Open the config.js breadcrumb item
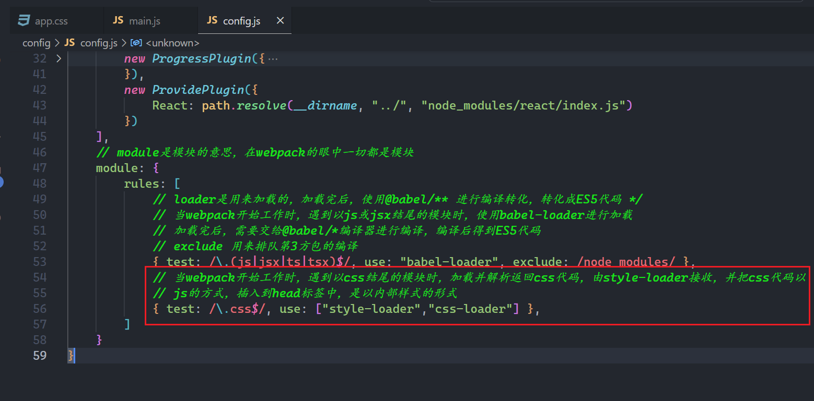814x401 pixels. pos(99,43)
